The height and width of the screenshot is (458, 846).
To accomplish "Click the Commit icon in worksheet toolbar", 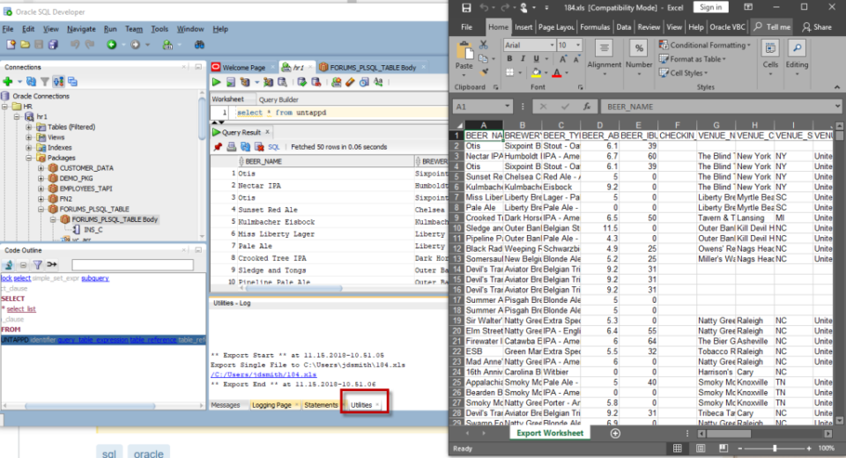I will pyautogui.click(x=302, y=82).
